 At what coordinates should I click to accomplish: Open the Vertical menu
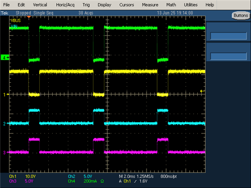click(x=40, y=5)
